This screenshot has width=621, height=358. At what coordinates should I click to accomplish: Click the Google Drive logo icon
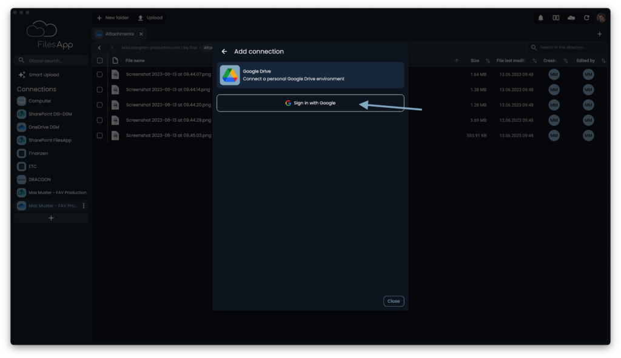[230, 75]
